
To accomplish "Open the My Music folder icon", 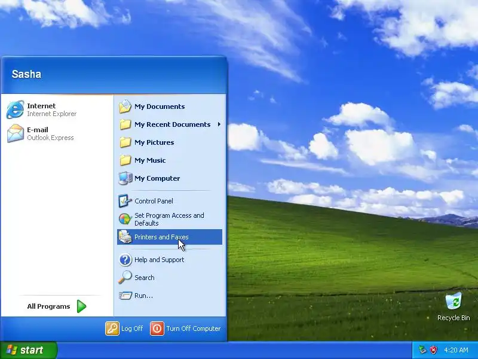I will click(x=125, y=160).
